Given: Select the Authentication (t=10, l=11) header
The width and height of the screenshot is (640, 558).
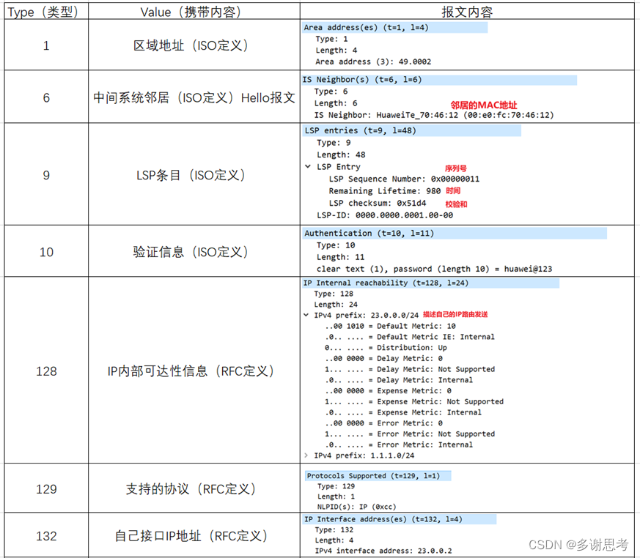Looking at the screenshot, I should click(455, 233).
